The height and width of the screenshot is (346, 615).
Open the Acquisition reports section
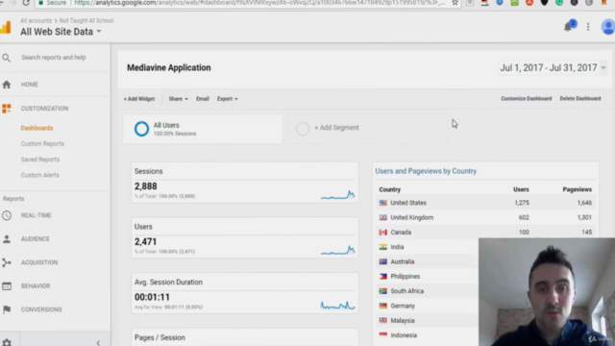tap(39, 262)
